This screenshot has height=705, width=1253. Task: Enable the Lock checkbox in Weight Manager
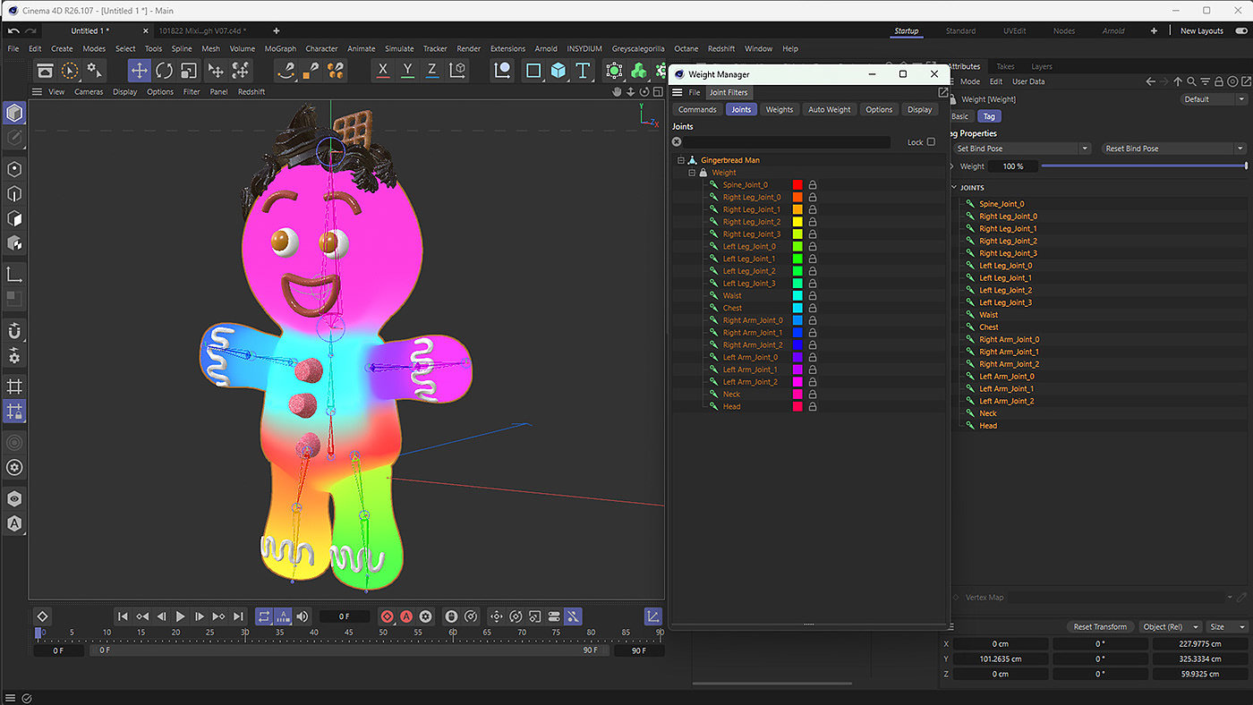pyautogui.click(x=931, y=142)
